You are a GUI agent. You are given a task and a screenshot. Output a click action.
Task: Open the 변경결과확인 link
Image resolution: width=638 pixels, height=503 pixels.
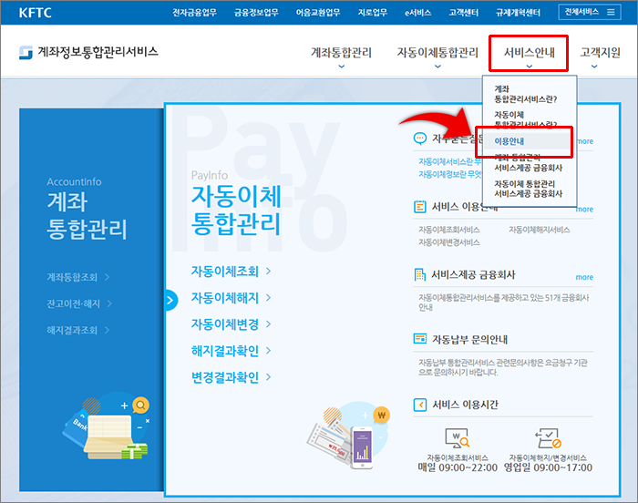pos(231,377)
